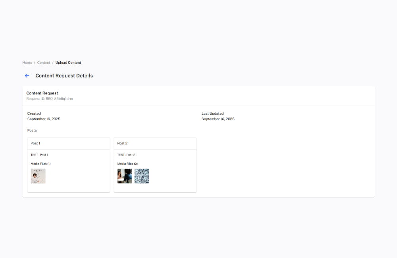Click the Last Updated date value
Screen dimensions: 397x258
218,119
